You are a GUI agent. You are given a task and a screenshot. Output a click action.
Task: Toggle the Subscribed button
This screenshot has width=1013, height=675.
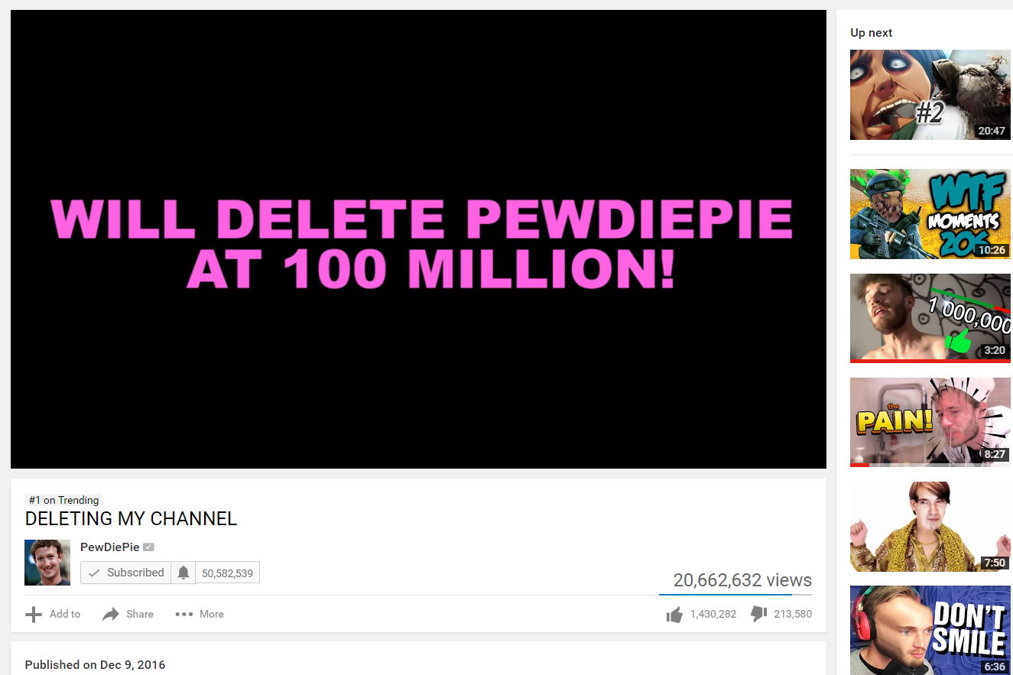[126, 573]
